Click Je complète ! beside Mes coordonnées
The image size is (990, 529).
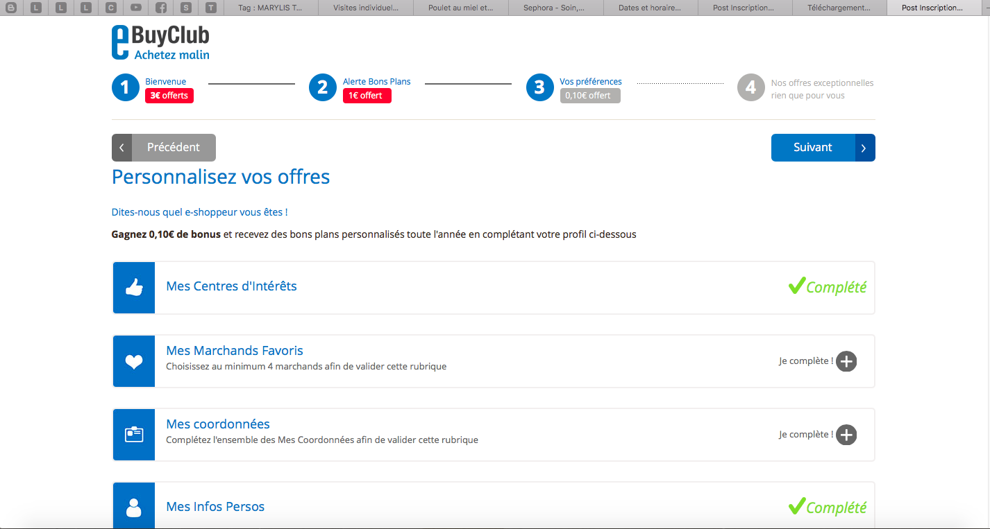pyautogui.click(x=806, y=435)
